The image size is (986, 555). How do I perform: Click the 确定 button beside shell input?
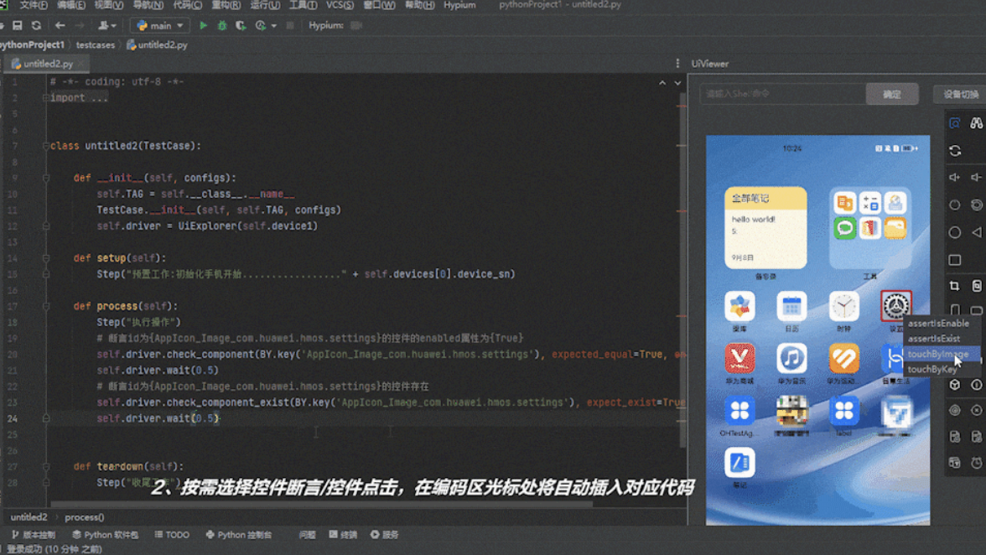(891, 95)
